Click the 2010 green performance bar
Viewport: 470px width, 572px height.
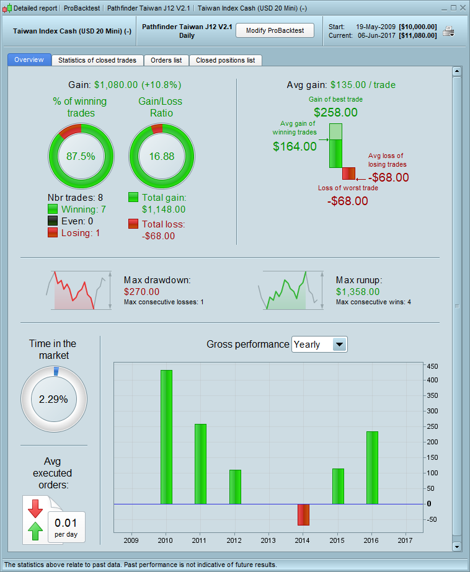pyautogui.click(x=166, y=437)
